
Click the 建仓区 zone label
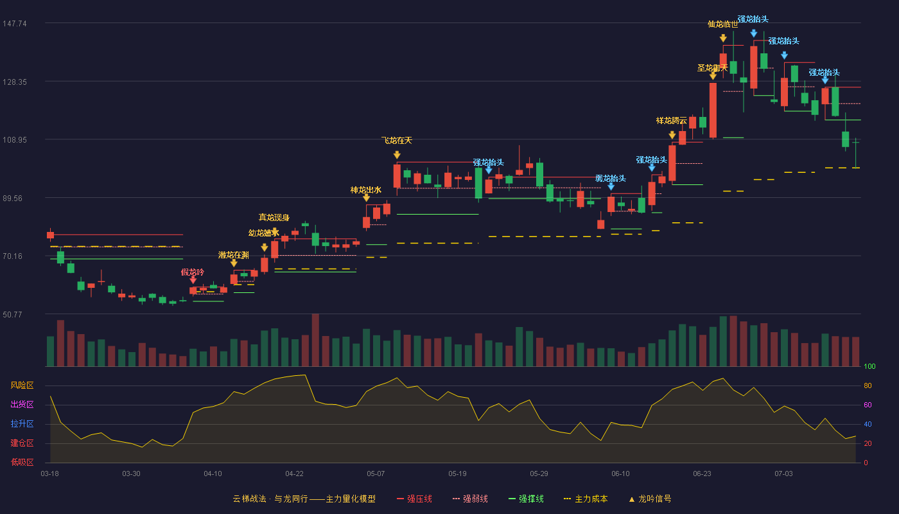coord(22,443)
